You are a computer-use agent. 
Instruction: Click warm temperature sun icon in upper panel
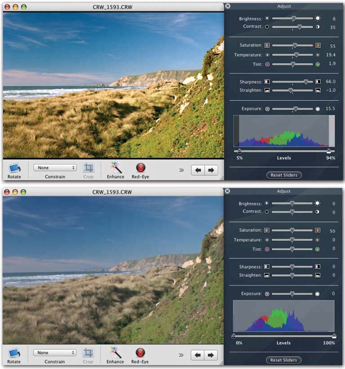318,55
